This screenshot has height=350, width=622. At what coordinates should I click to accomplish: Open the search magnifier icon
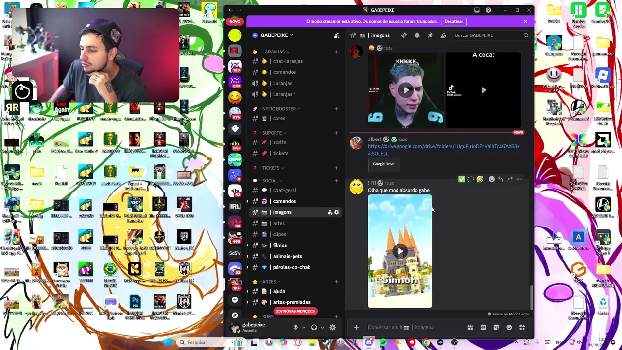pyautogui.click(x=526, y=35)
